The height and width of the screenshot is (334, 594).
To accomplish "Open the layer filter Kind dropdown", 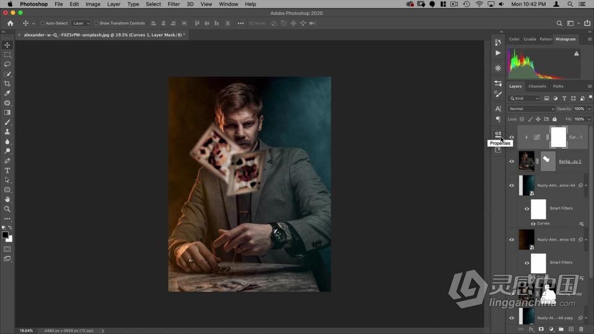I will (524, 98).
